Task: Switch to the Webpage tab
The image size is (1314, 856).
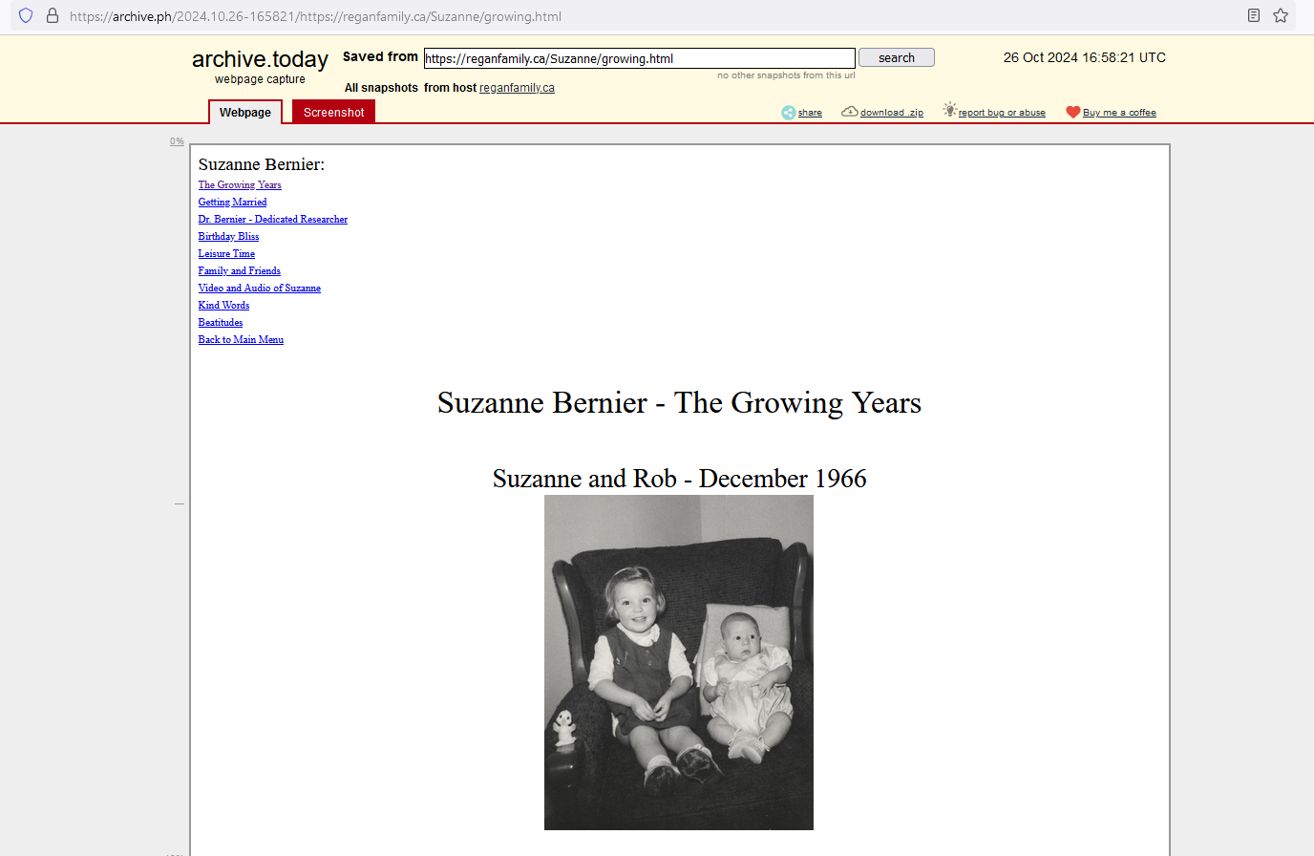Action: pos(245,113)
